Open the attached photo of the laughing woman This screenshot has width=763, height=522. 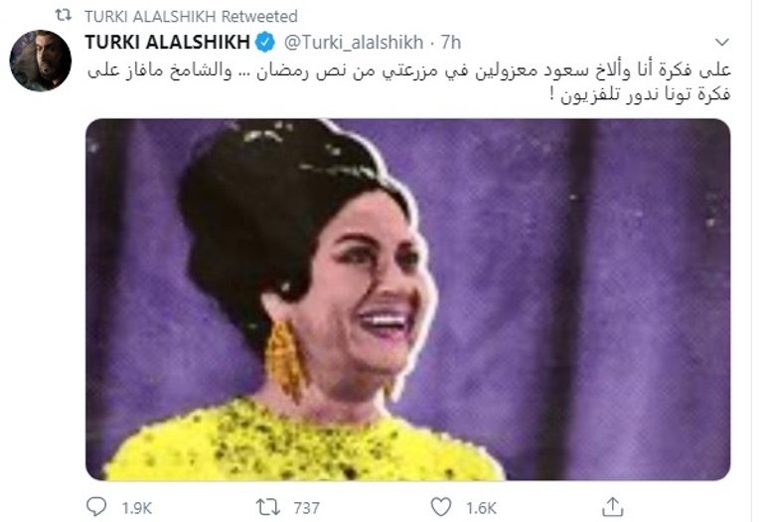407,300
